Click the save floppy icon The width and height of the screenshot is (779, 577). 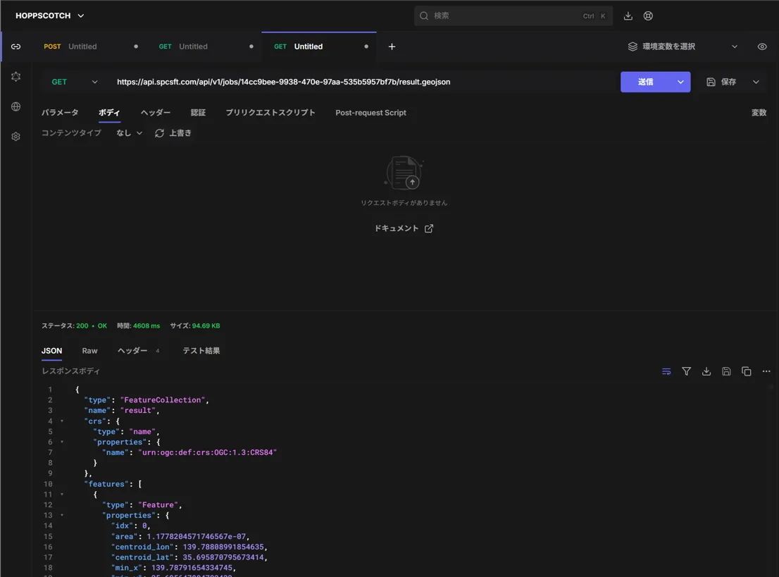(711, 82)
